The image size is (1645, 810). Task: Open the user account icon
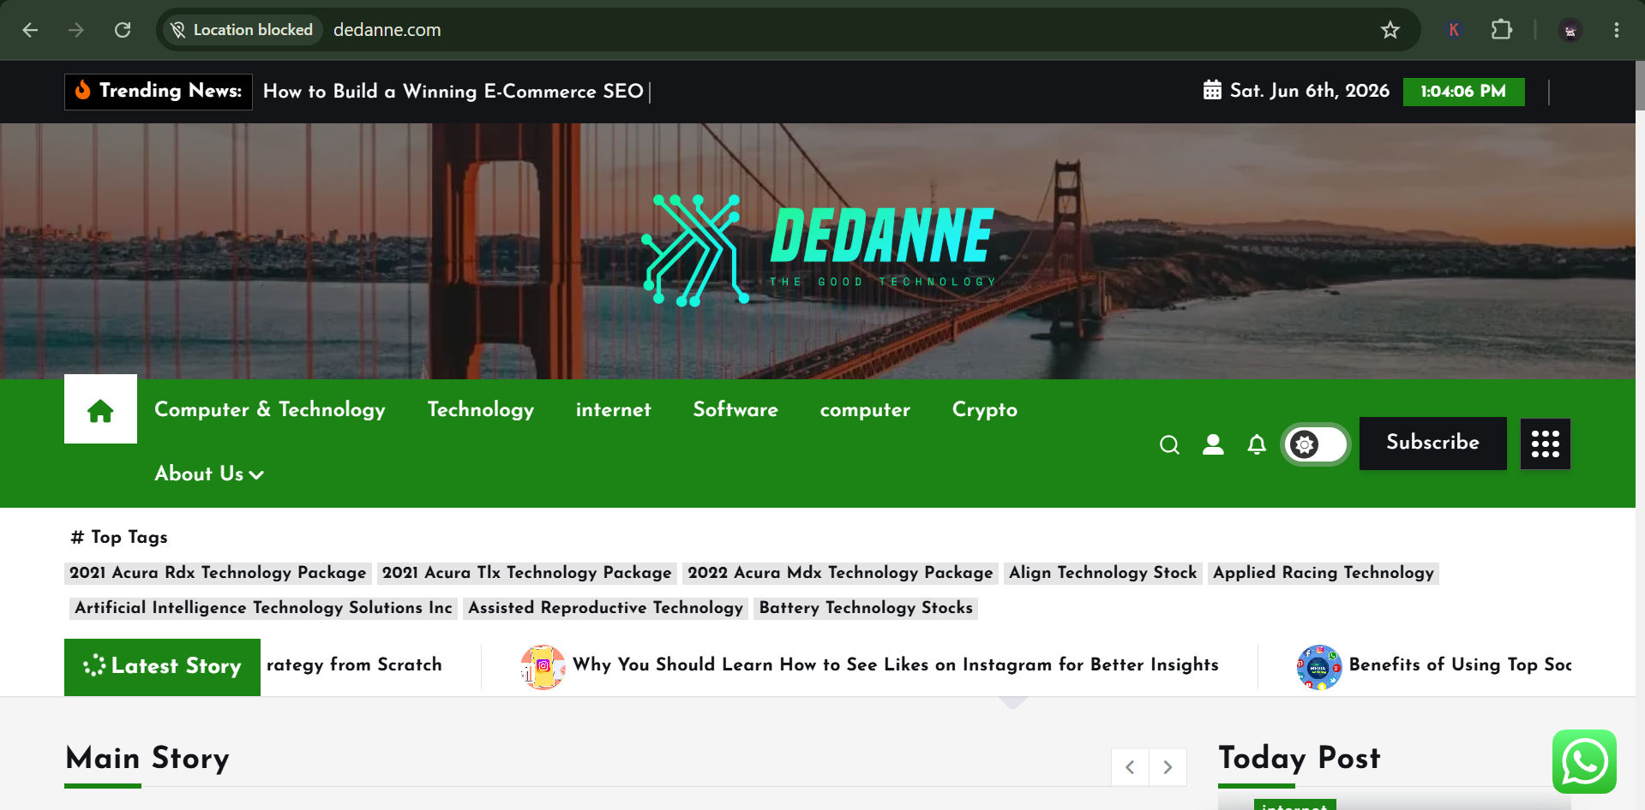[x=1213, y=444]
